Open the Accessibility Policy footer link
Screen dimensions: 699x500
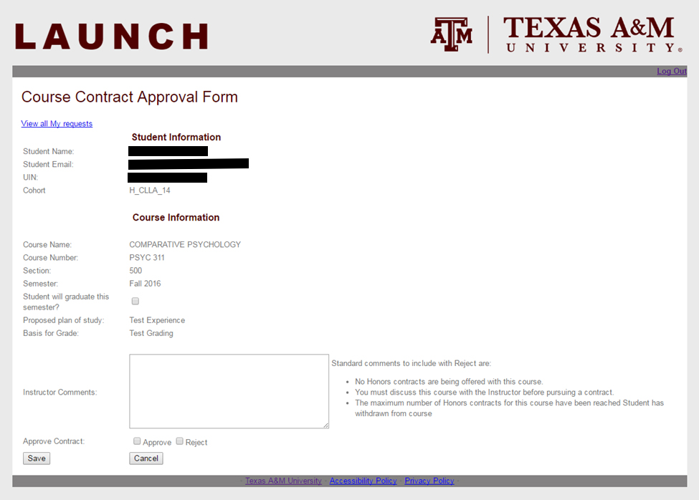pyautogui.click(x=363, y=481)
